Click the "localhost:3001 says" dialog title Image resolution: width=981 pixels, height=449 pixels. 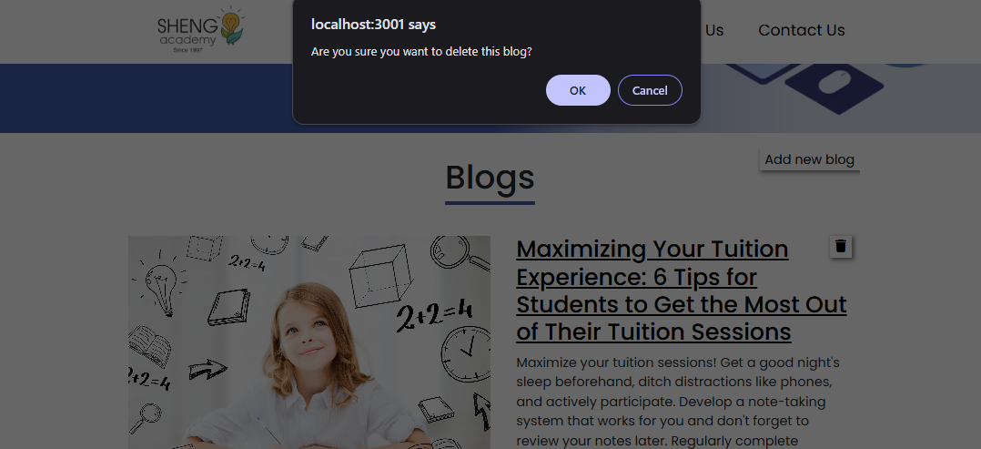[x=373, y=25]
